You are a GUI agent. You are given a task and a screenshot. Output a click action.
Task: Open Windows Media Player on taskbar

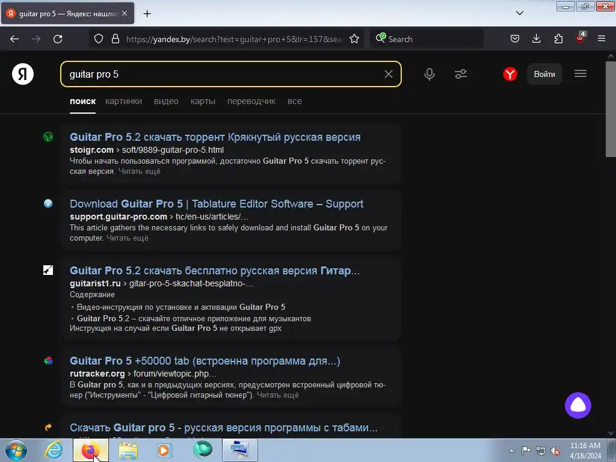[164, 450]
